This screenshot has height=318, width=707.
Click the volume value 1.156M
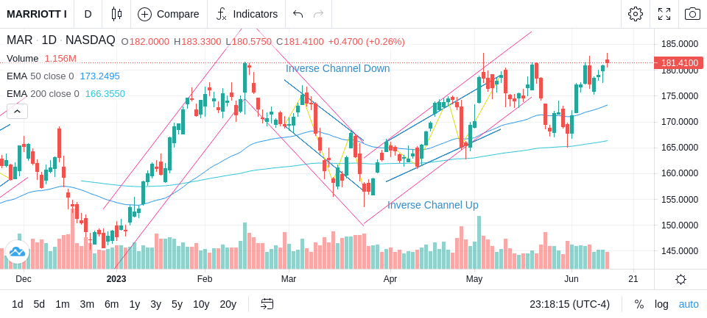point(60,59)
